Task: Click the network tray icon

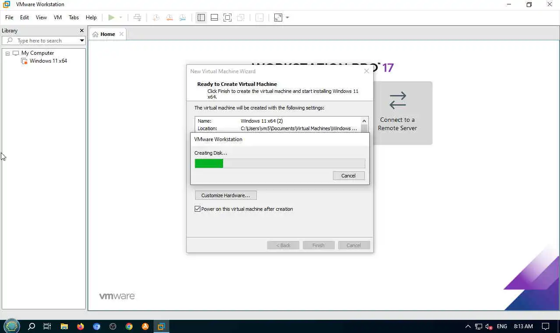Action: click(479, 326)
